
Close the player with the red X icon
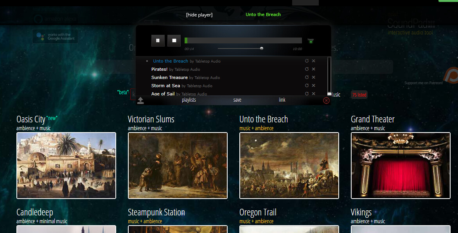coord(326,100)
